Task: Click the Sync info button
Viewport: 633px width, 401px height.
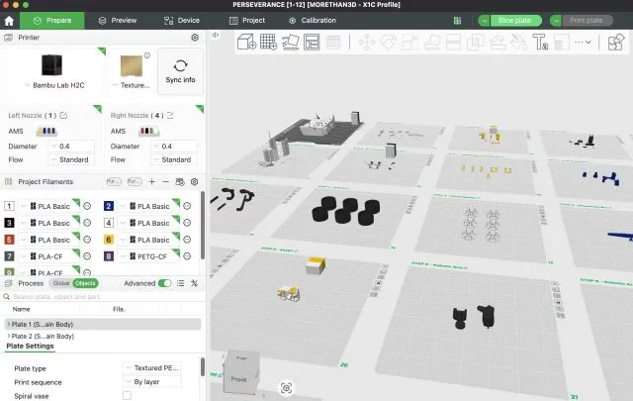Action: click(181, 71)
